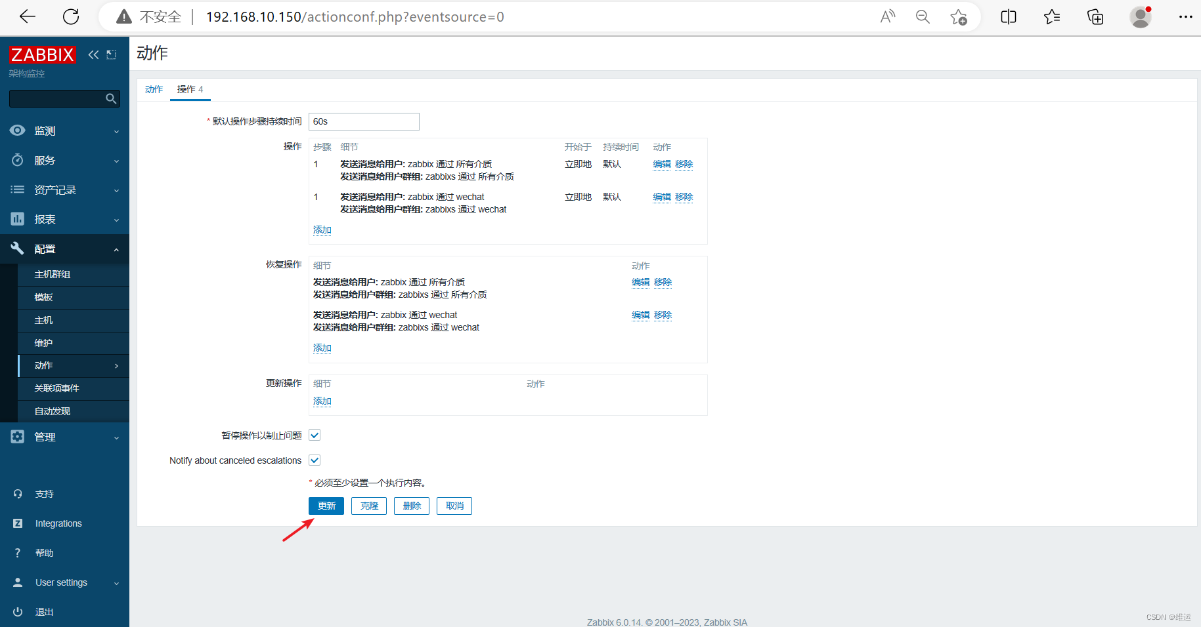This screenshot has height=627, width=1201.
Task: Open split screen icon
Action: tap(1009, 17)
